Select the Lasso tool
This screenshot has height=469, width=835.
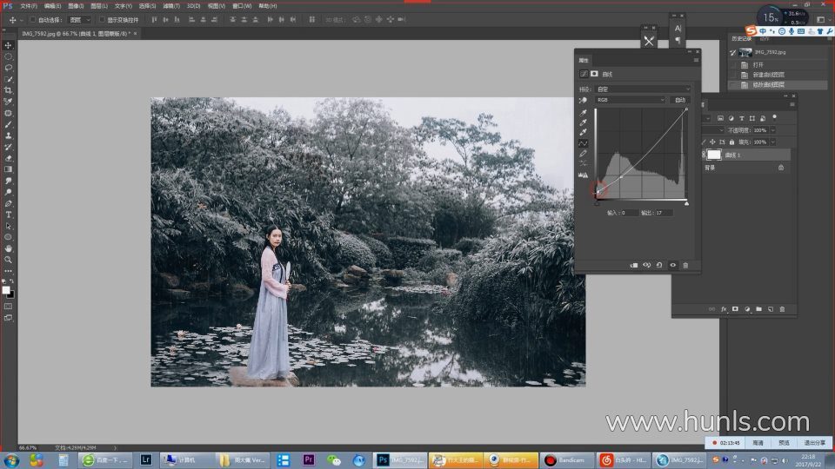8,68
